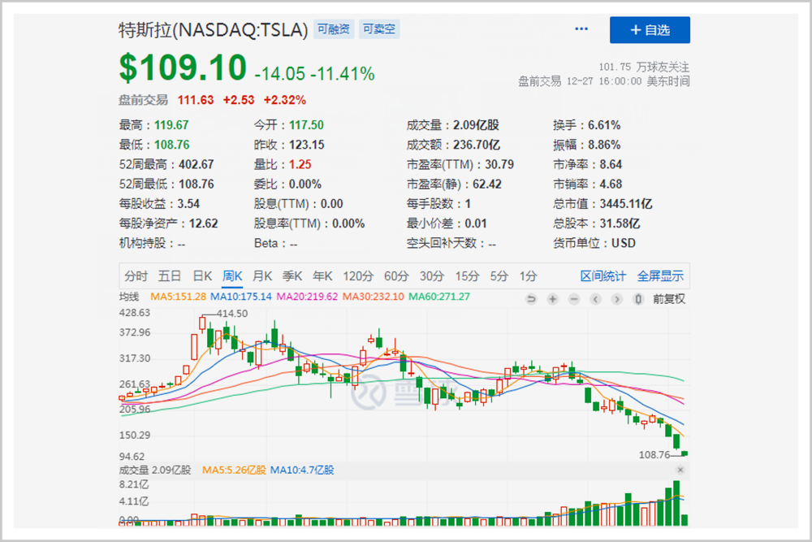Click the MA30:232.10 moving average label

374,297
